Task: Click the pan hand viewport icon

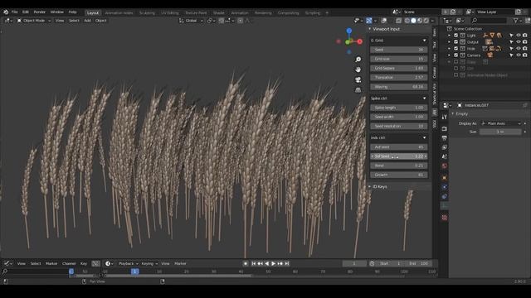Action: [358, 70]
